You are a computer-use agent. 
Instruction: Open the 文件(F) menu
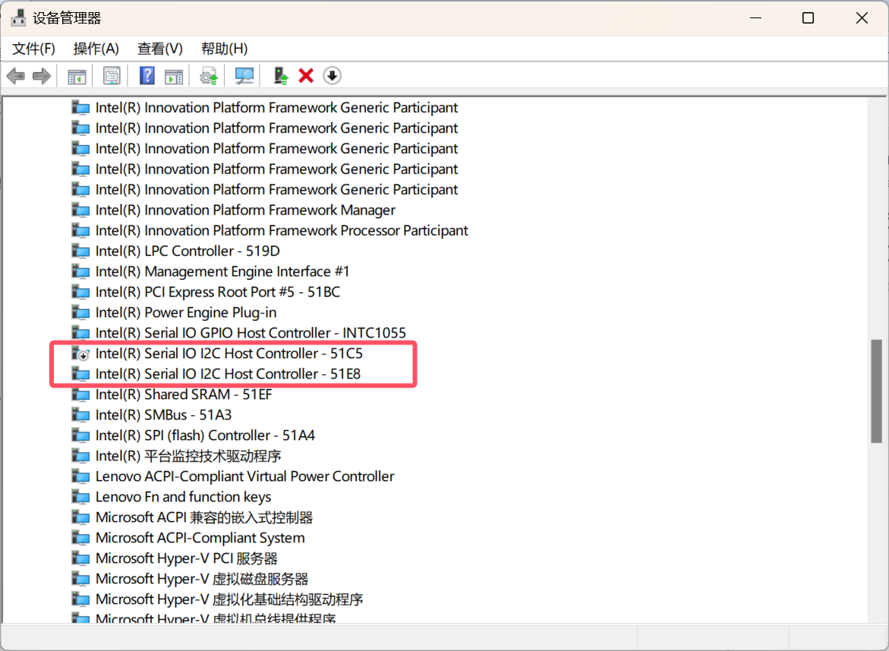tap(34, 49)
